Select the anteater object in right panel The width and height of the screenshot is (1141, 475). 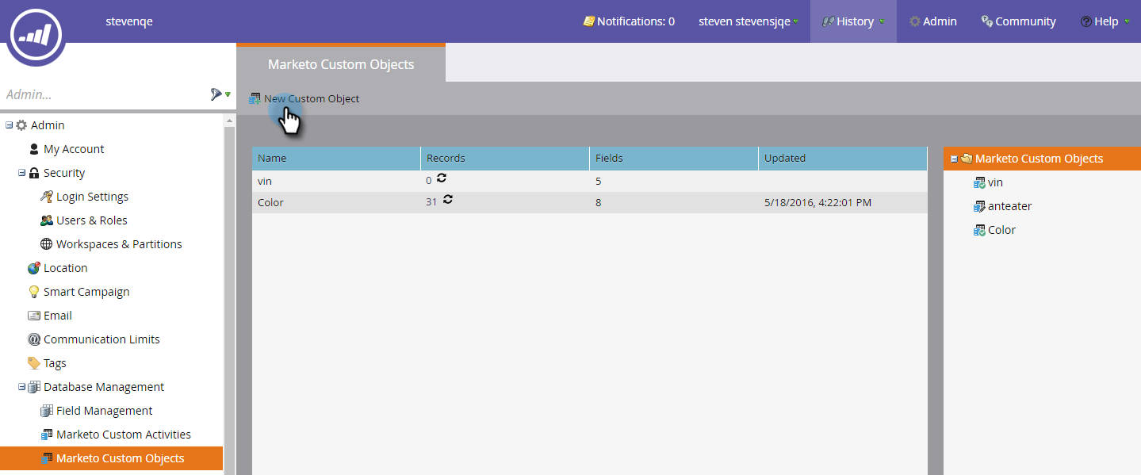[x=1009, y=205]
